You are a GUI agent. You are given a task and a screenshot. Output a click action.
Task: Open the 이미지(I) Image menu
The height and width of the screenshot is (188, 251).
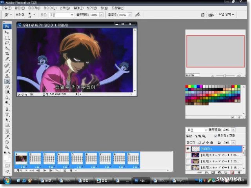[34, 8]
